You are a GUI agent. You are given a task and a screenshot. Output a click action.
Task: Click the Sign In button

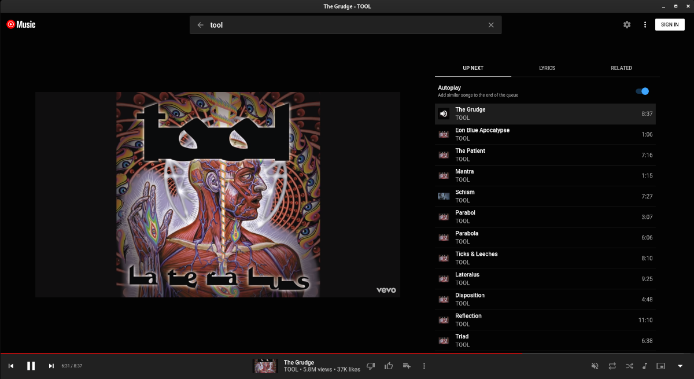click(670, 25)
